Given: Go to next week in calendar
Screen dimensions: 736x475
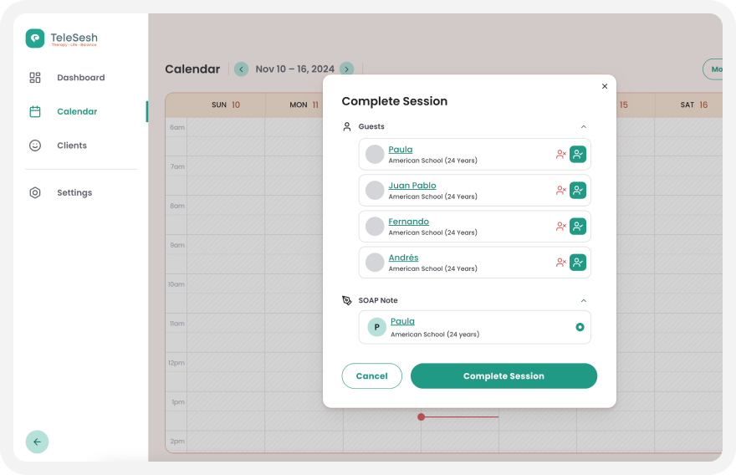Looking at the screenshot, I should (x=346, y=69).
